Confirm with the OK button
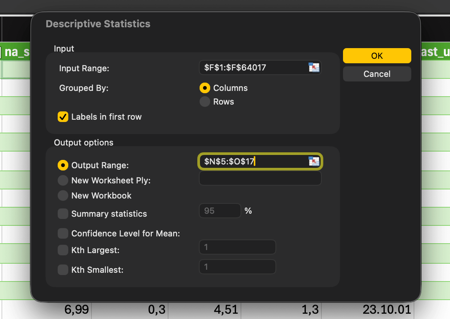The height and width of the screenshot is (319, 450). click(x=376, y=55)
